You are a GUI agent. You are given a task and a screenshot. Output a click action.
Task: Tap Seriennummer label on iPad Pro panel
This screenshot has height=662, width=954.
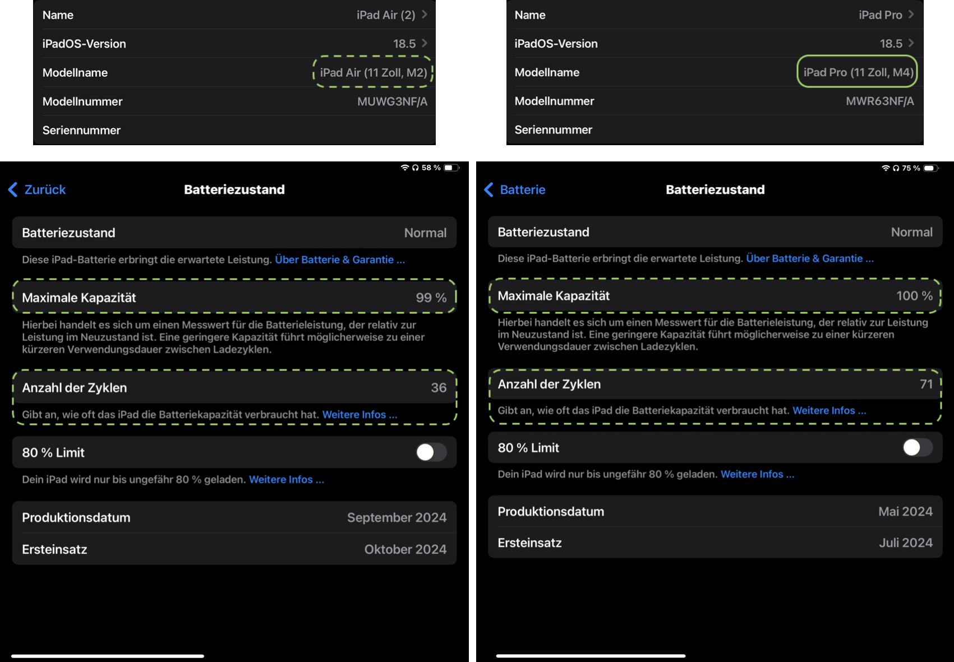coord(554,129)
